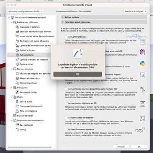Collapse the Profils d'environnement de travail node
This screenshot has width=153, height=153.
pos(9,18)
